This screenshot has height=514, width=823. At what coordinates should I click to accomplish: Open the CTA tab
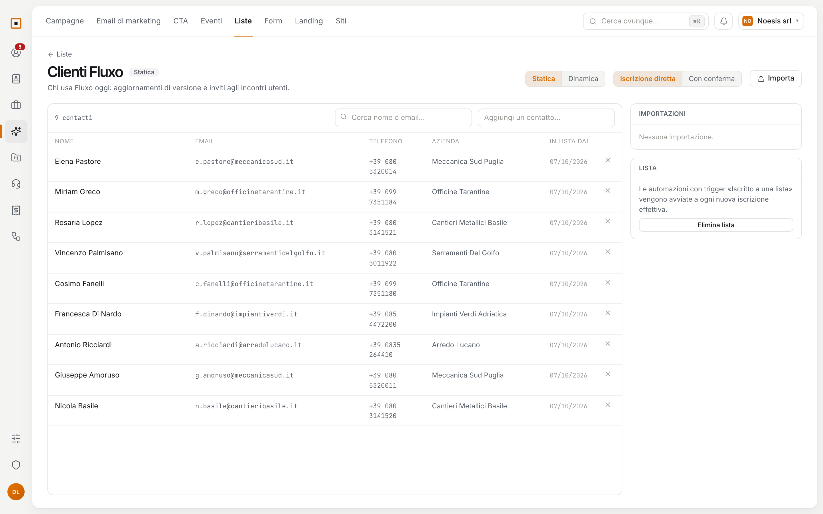[181, 21]
